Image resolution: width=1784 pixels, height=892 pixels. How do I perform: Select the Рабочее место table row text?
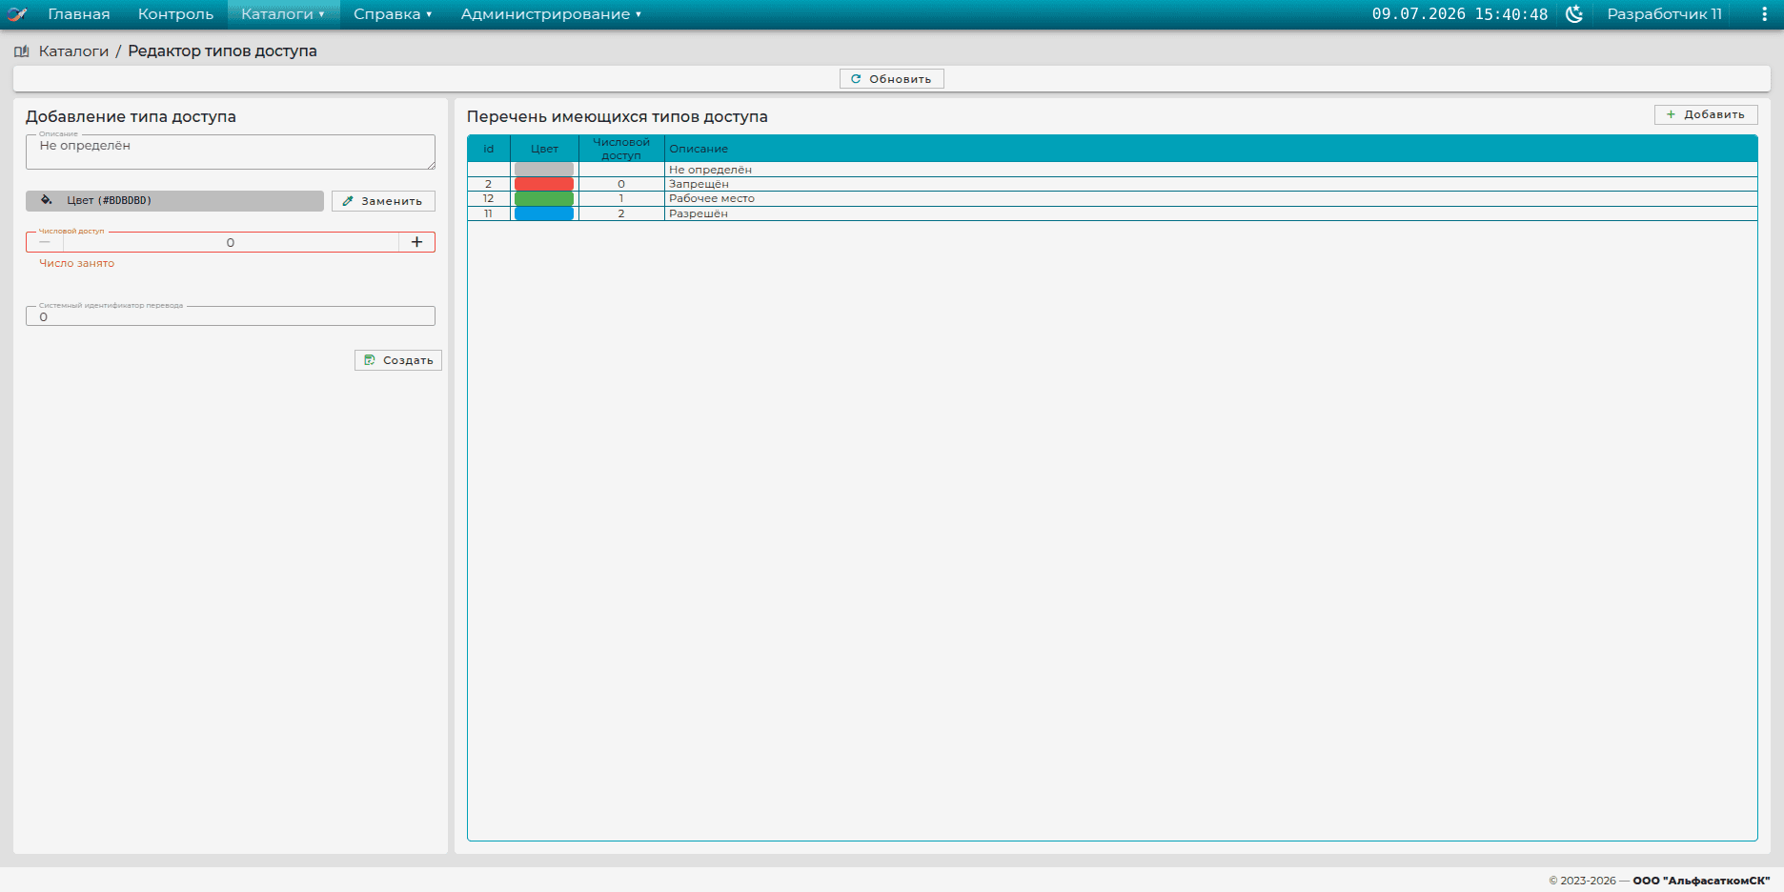[x=712, y=198]
